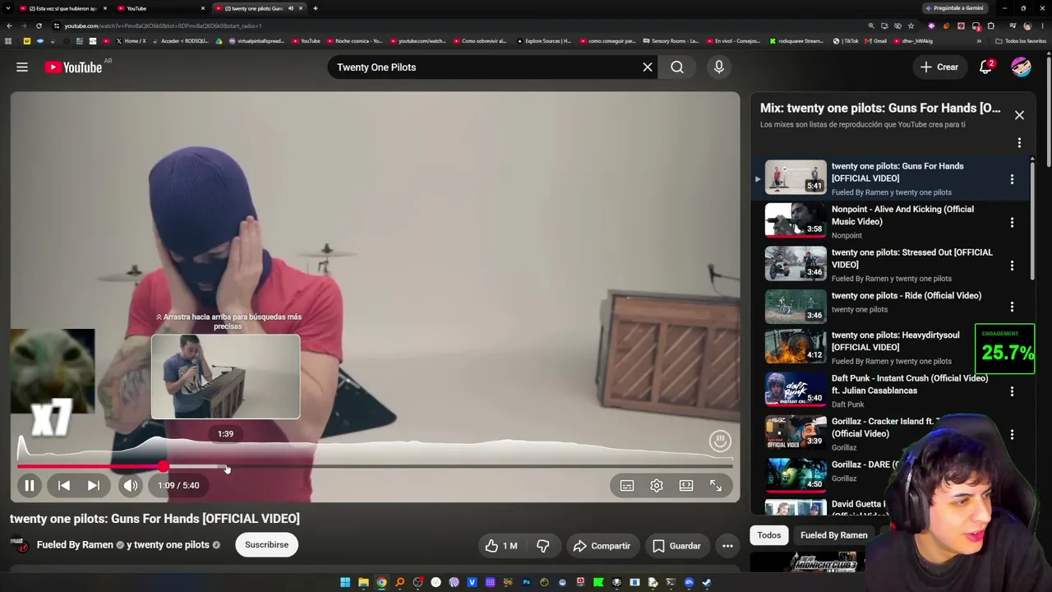
Task: Open Todos los favoritos bookmarks folder
Action: pyautogui.click(x=1021, y=41)
